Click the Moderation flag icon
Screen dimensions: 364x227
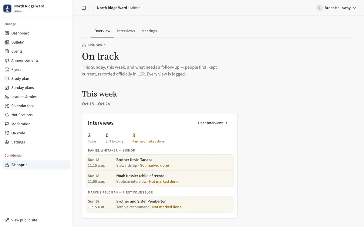click(7, 124)
